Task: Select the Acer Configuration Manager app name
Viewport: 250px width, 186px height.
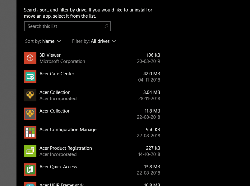Action: [x=69, y=130]
